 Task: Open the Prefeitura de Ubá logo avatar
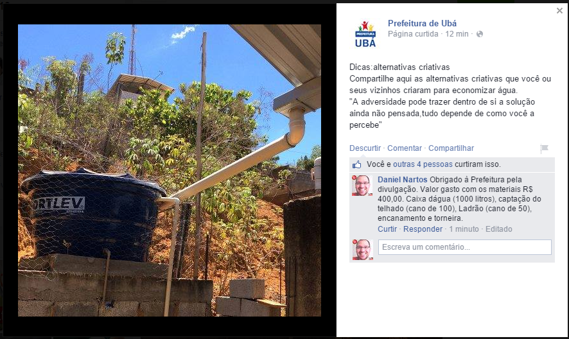click(365, 34)
